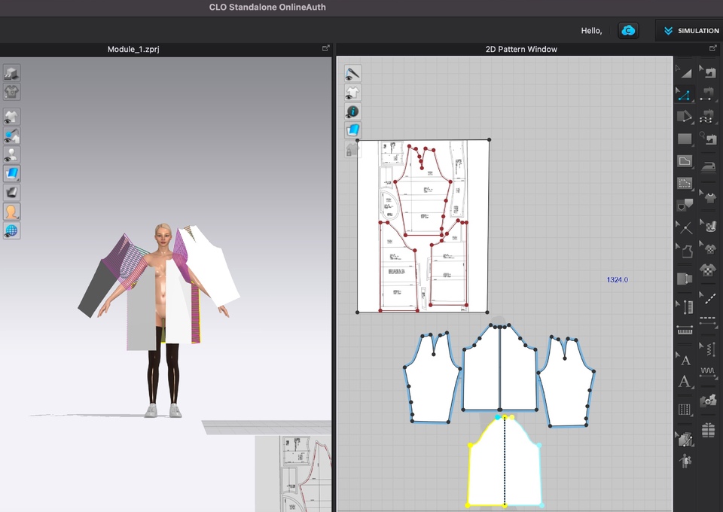Viewport: 723px width, 512px height.
Task: Toggle Show Garment in 3D window
Action: [x=11, y=117]
